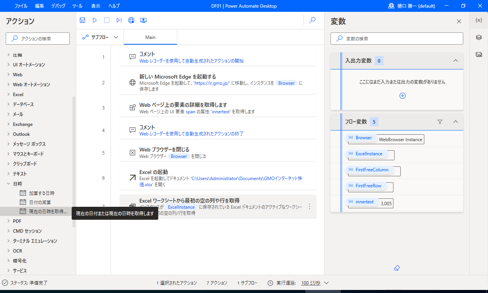Collapse the 日時 action group

pyautogui.click(x=9, y=184)
